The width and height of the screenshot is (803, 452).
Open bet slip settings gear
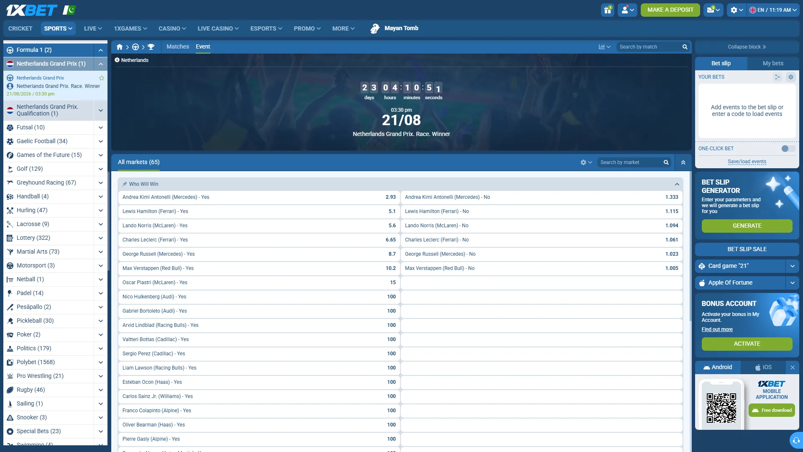pos(790,77)
